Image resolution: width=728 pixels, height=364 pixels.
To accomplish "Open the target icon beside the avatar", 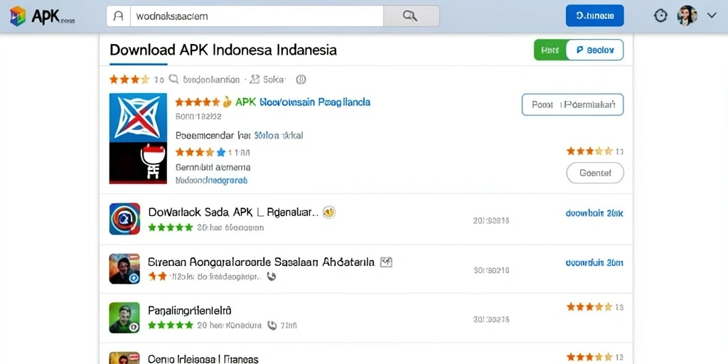I will [660, 16].
